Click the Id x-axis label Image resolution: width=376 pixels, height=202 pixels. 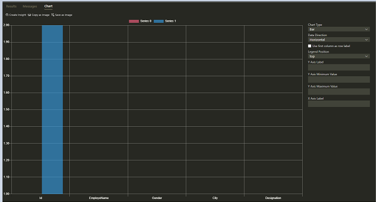point(41,198)
